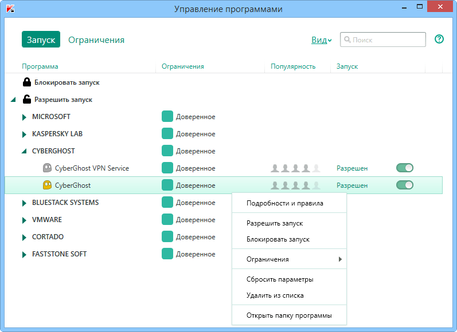Screen dimensions: 457x332
Task: Click the yellow CyberGhost application icon
Action: click(x=47, y=185)
